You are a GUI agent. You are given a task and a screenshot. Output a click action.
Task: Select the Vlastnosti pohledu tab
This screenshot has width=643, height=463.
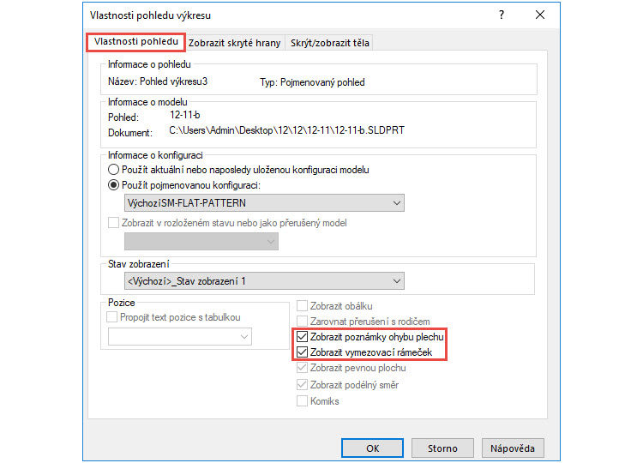[x=135, y=42]
